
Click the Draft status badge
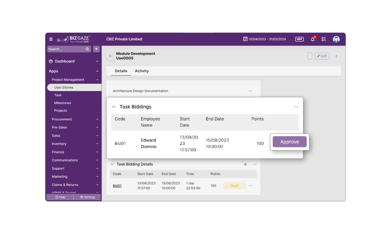tap(234, 186)
